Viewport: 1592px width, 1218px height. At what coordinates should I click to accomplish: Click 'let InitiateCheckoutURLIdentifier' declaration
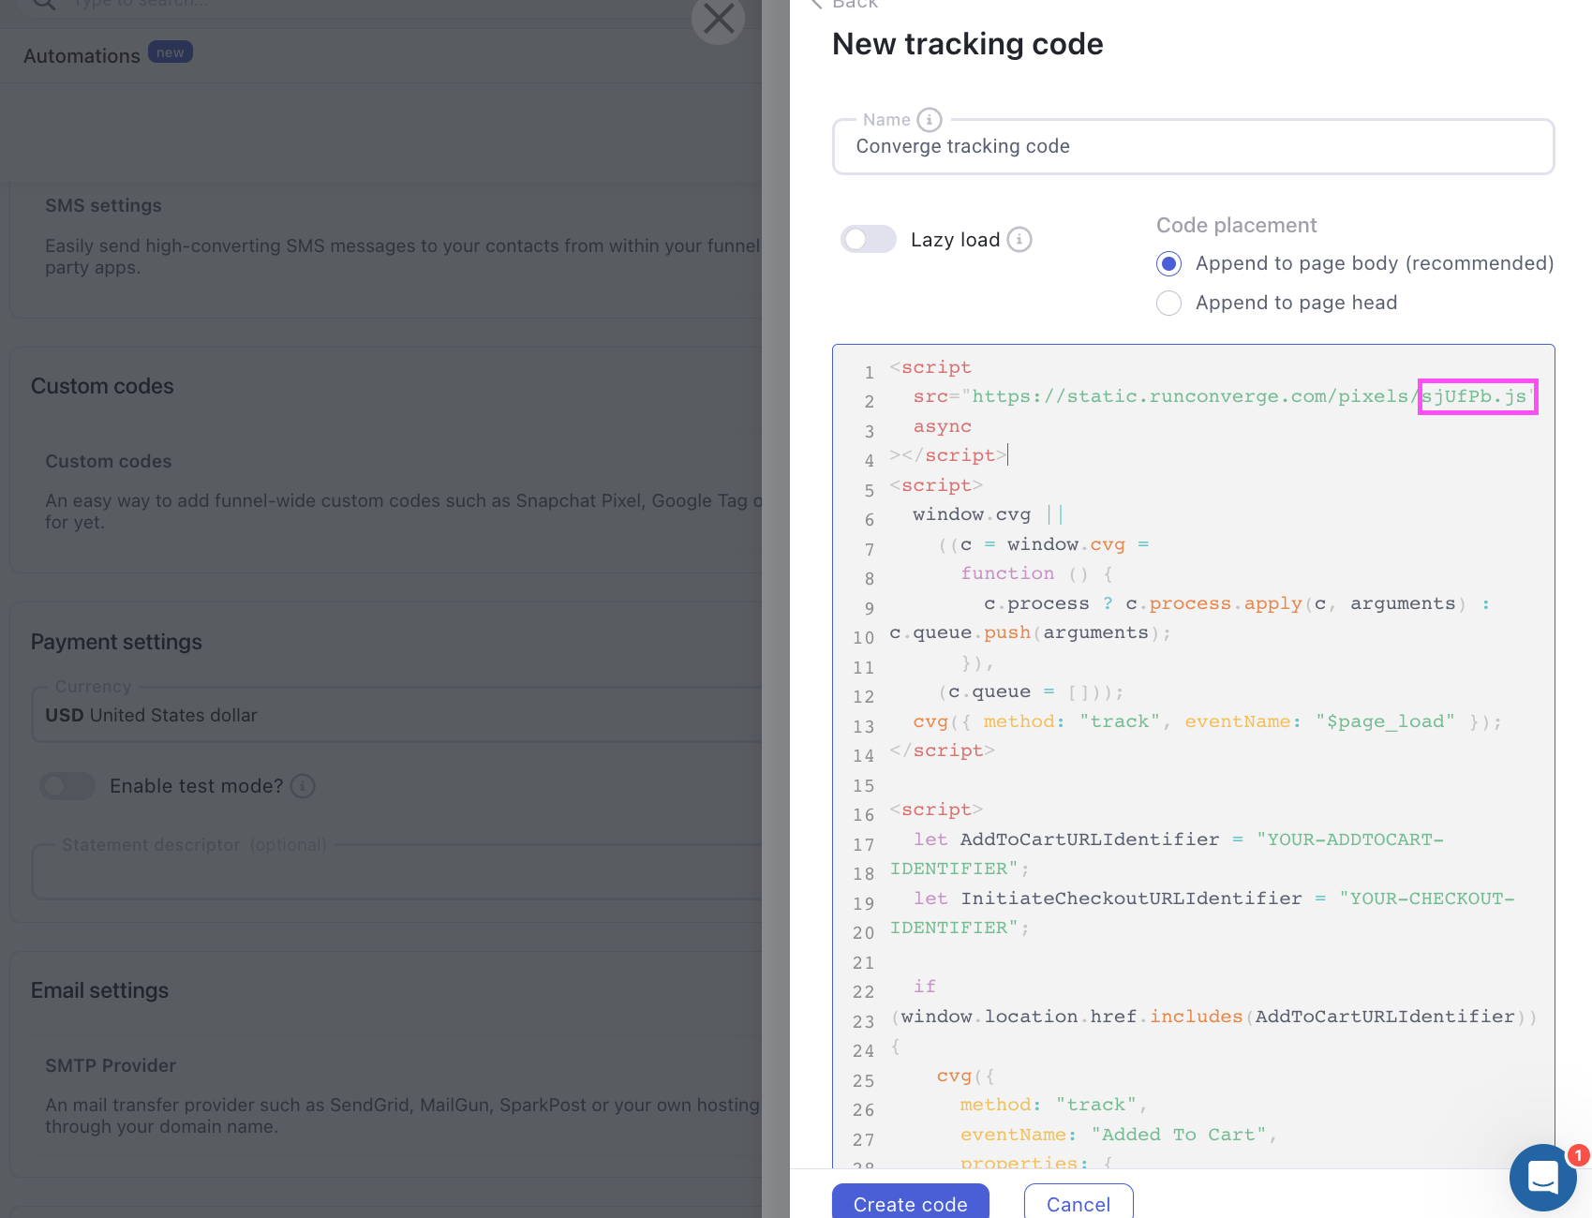(x=1108, y=899)
